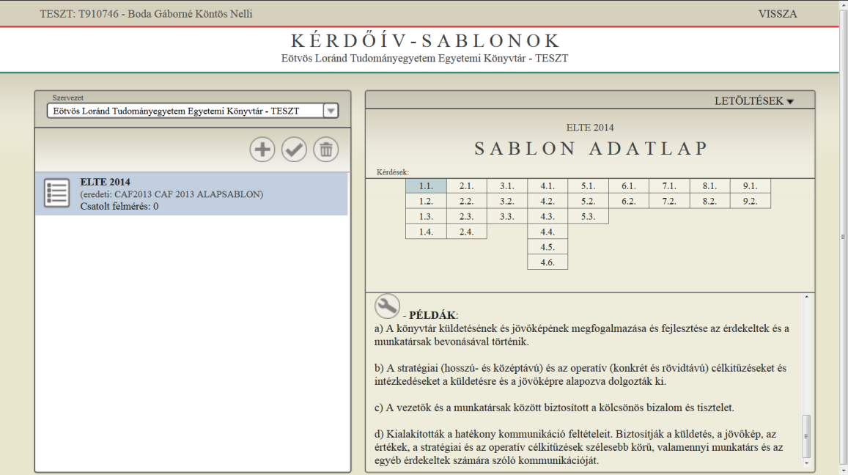
Task: Select question 7.2.
Action: [669, 202]
